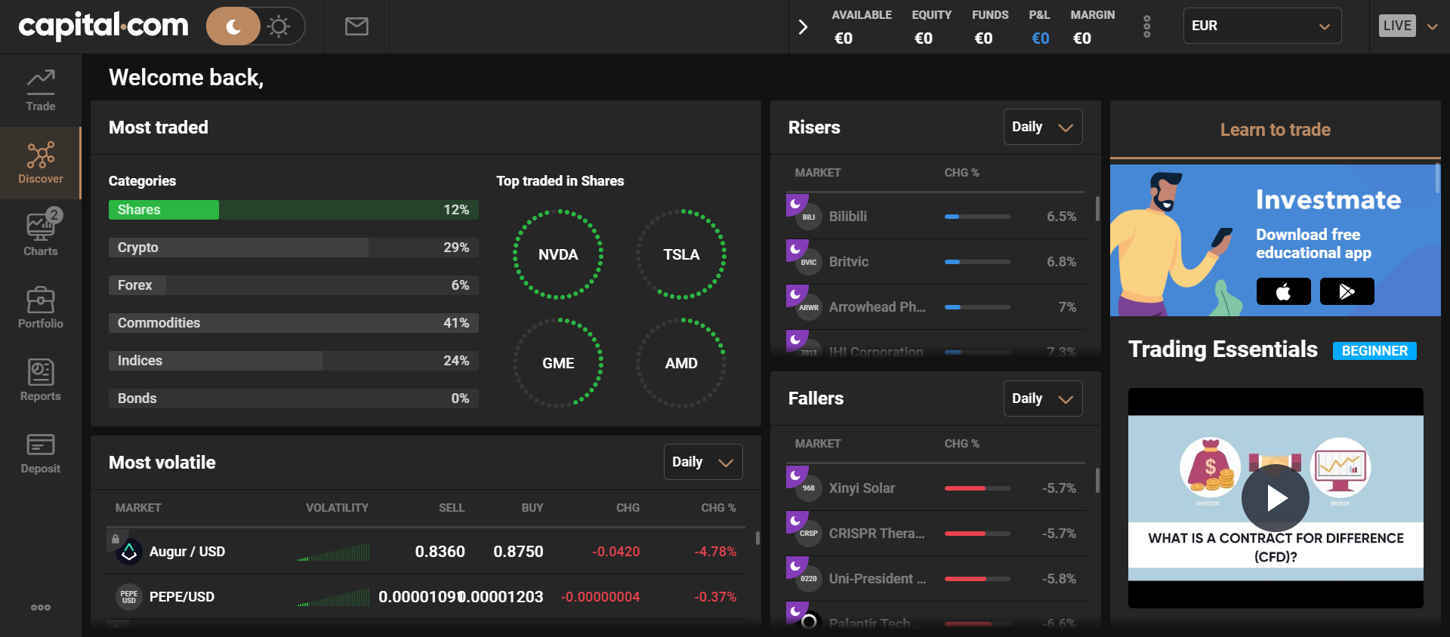This screenshot has width=1450, height=637.
Task: Open the CRISPR Thera... faller row
Action: 936,534
